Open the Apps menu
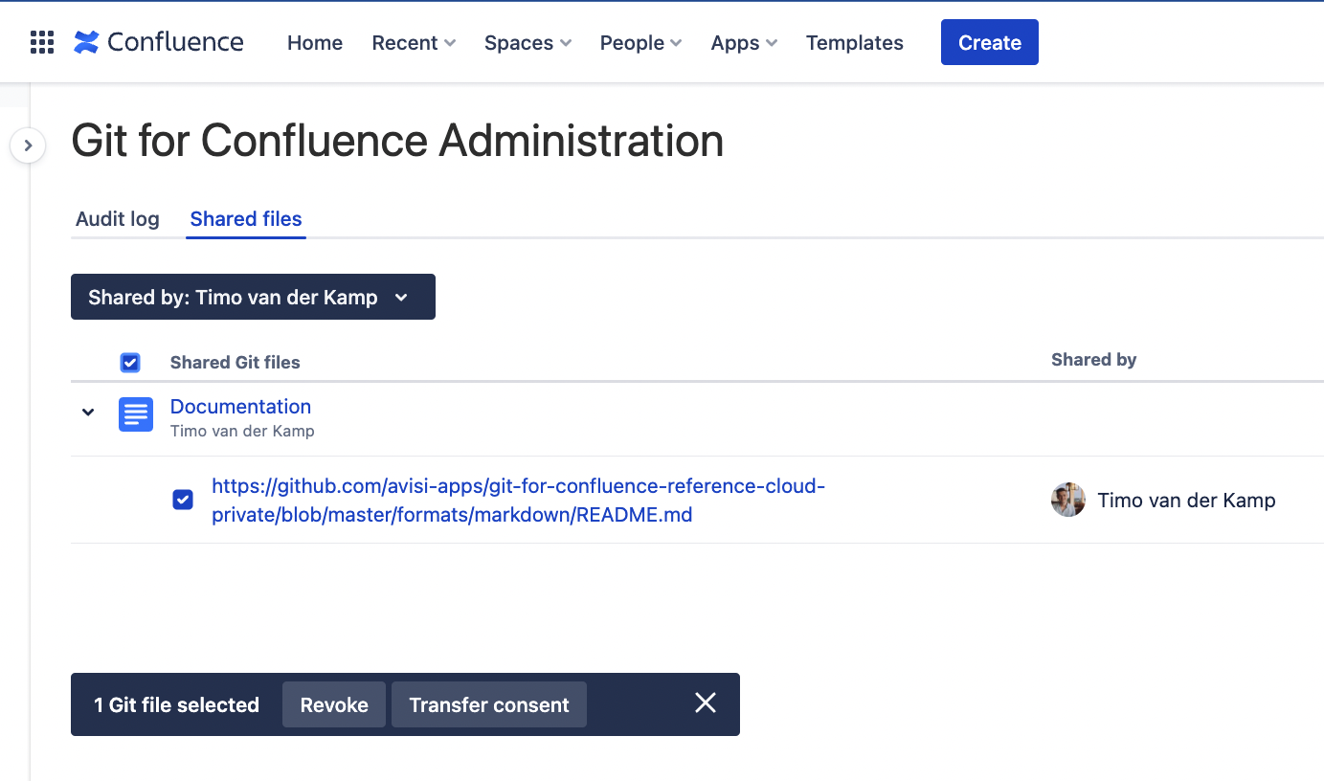Image resolution: width=1324 pixels, height=781 pixels. [744, 43]
